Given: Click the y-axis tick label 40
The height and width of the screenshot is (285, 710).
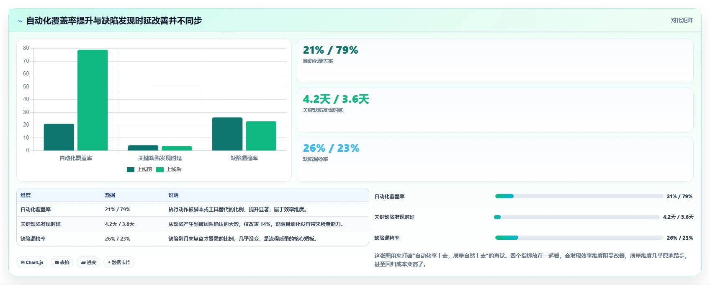Looking at the screenshot, I should (26, 99).
